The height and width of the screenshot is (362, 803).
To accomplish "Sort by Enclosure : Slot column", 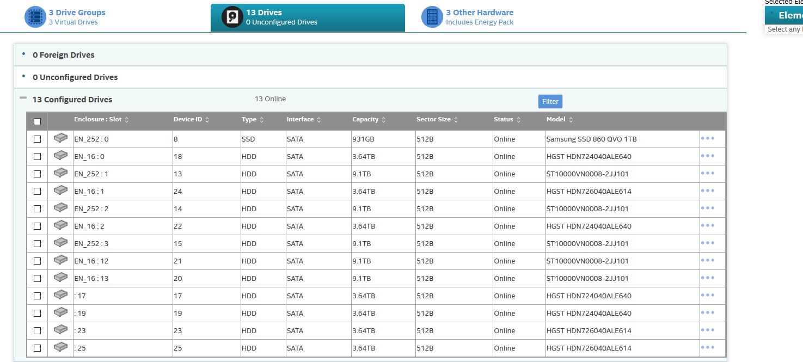I will [x=101, y=119].
